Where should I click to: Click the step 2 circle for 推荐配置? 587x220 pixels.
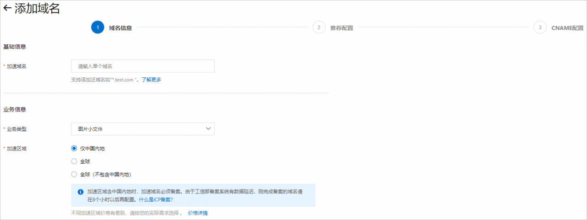319,27
